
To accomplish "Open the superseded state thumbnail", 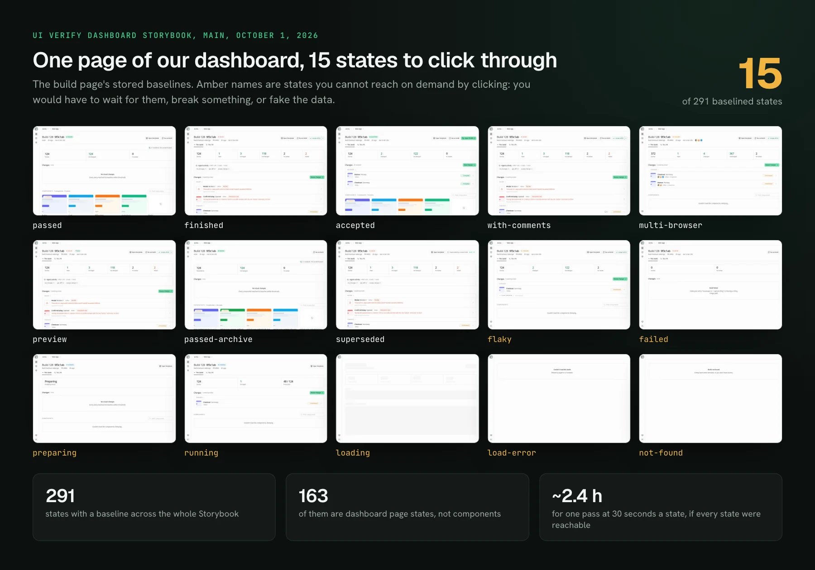I will [x=407, y=285].
